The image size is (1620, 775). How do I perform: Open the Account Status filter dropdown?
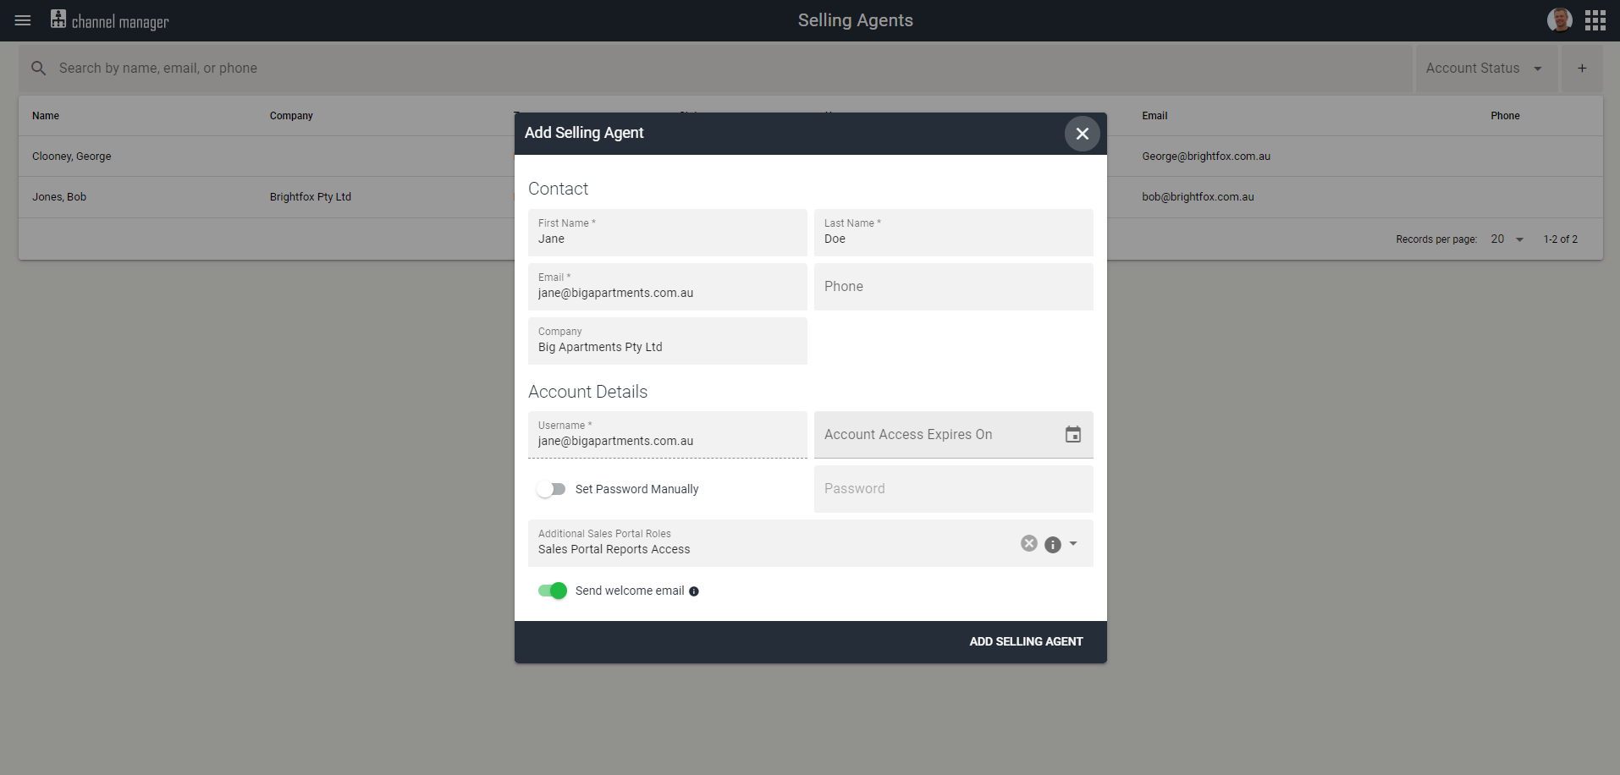[1485, 68]
